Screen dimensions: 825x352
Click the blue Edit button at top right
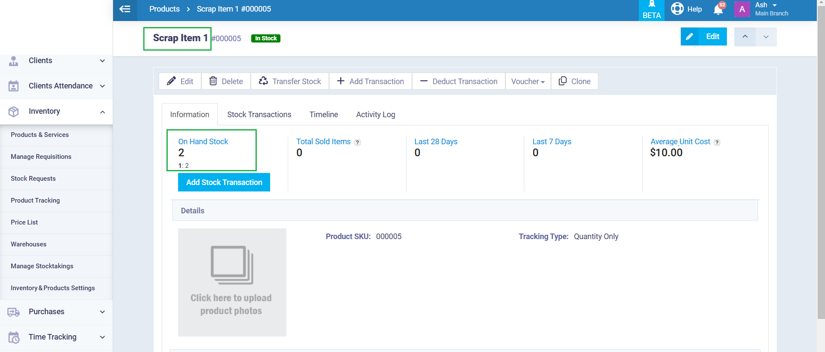click(703, 36)
